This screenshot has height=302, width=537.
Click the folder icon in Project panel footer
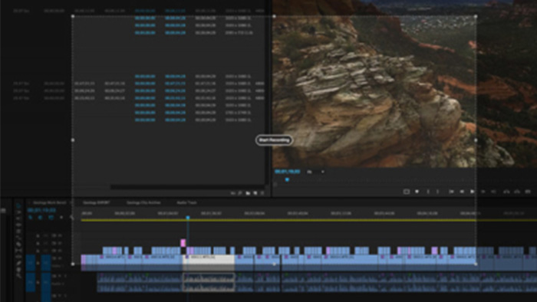248,193
